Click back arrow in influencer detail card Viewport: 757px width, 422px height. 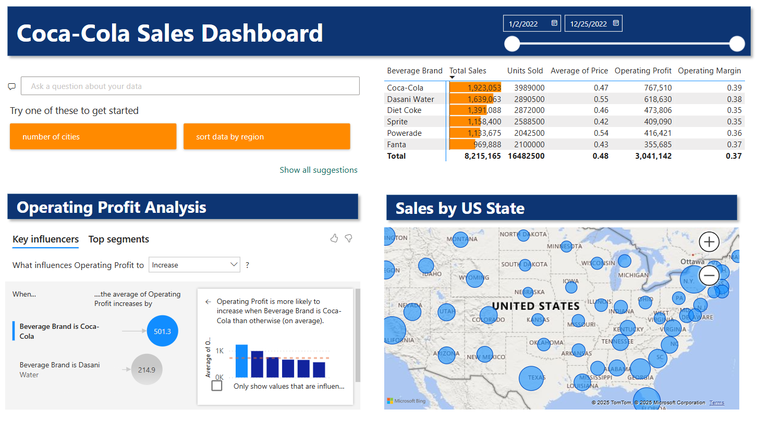(x=208, y=302)
